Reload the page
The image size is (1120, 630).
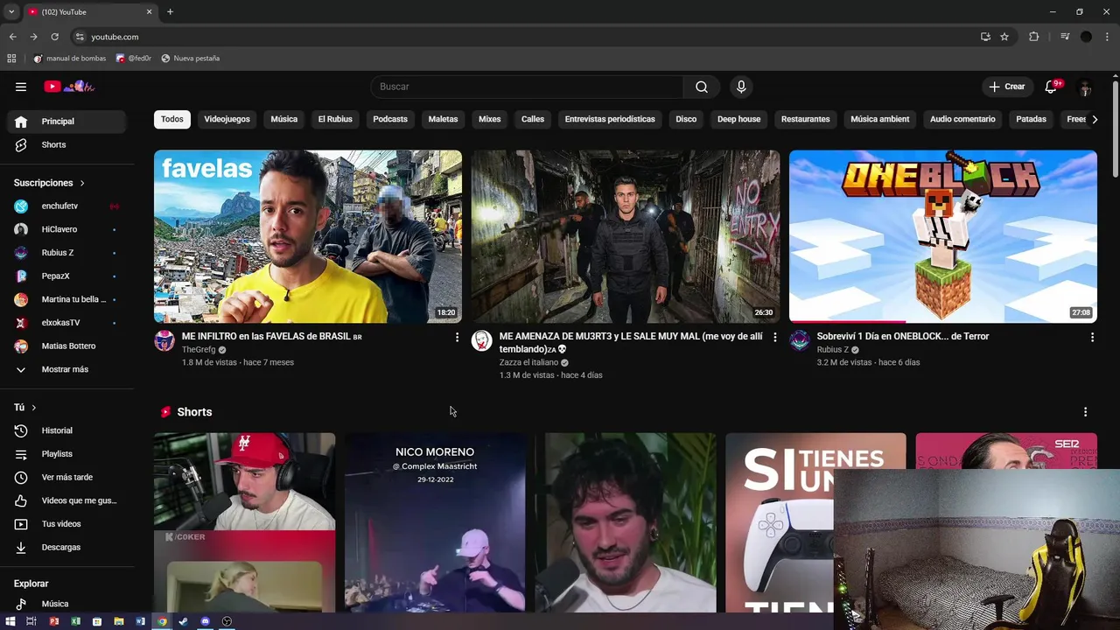coord(54,37)
